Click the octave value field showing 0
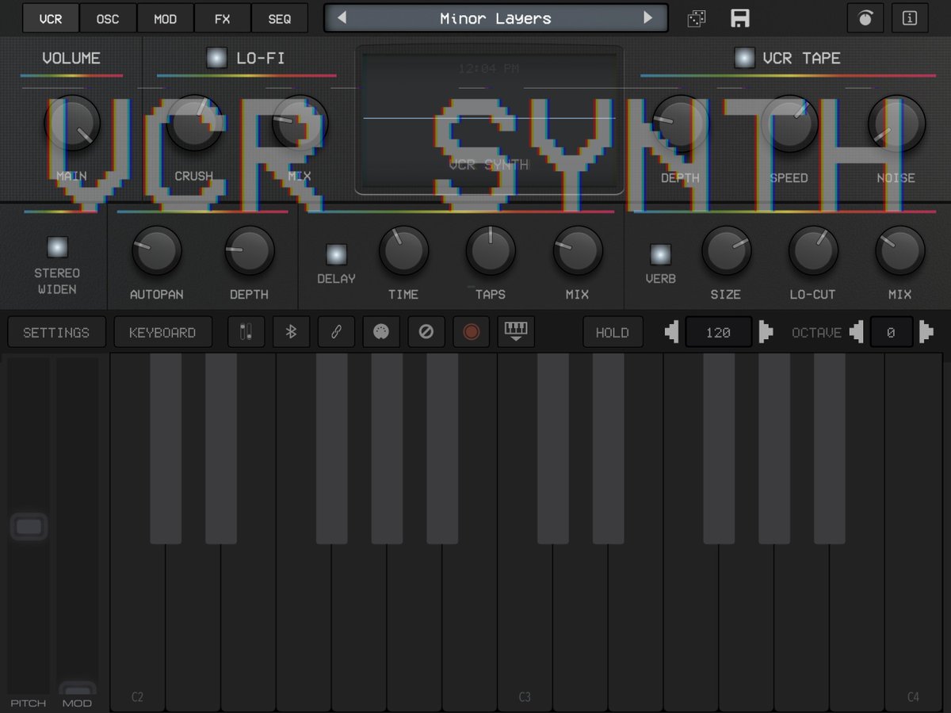 coord(891,333)
